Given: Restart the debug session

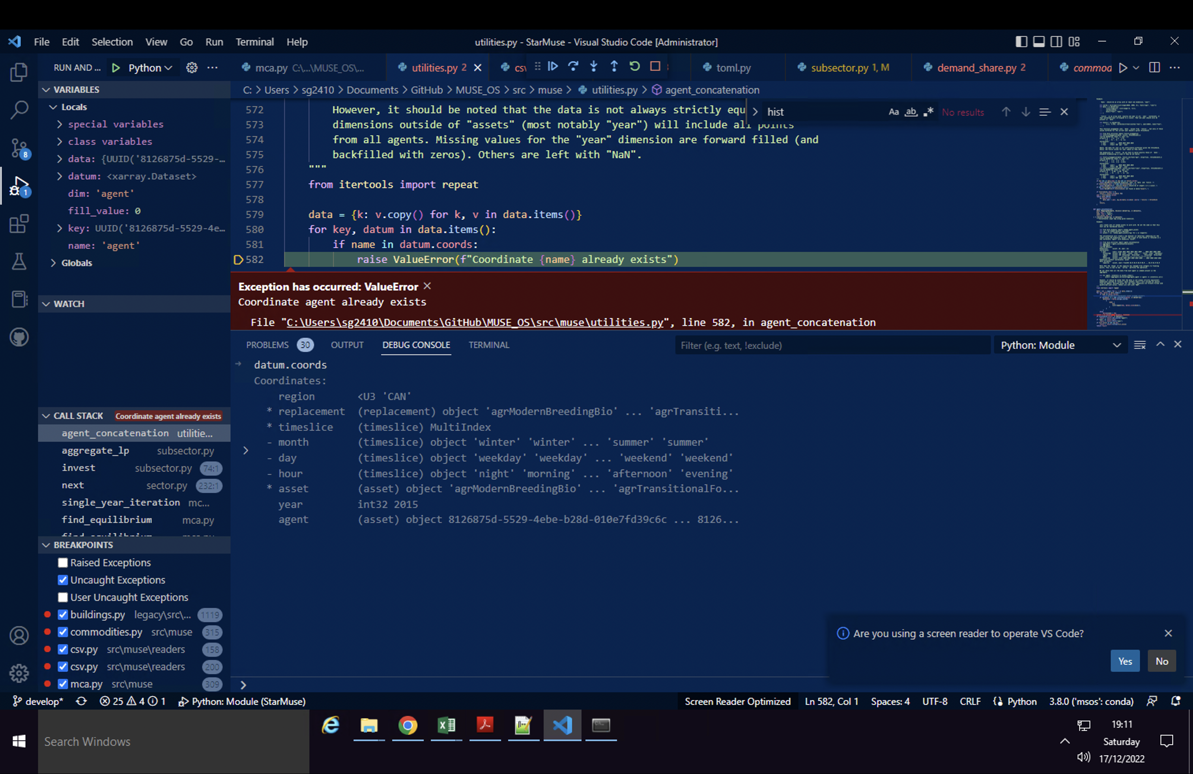Looking at the screenshot, I should 634,66.
